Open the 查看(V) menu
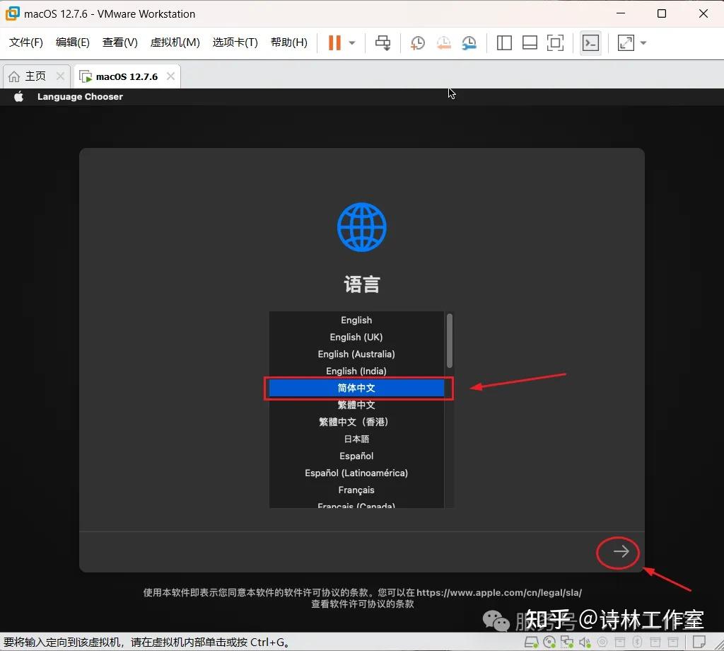The height and width of the screenshot is (651, 724). point(120,42)
